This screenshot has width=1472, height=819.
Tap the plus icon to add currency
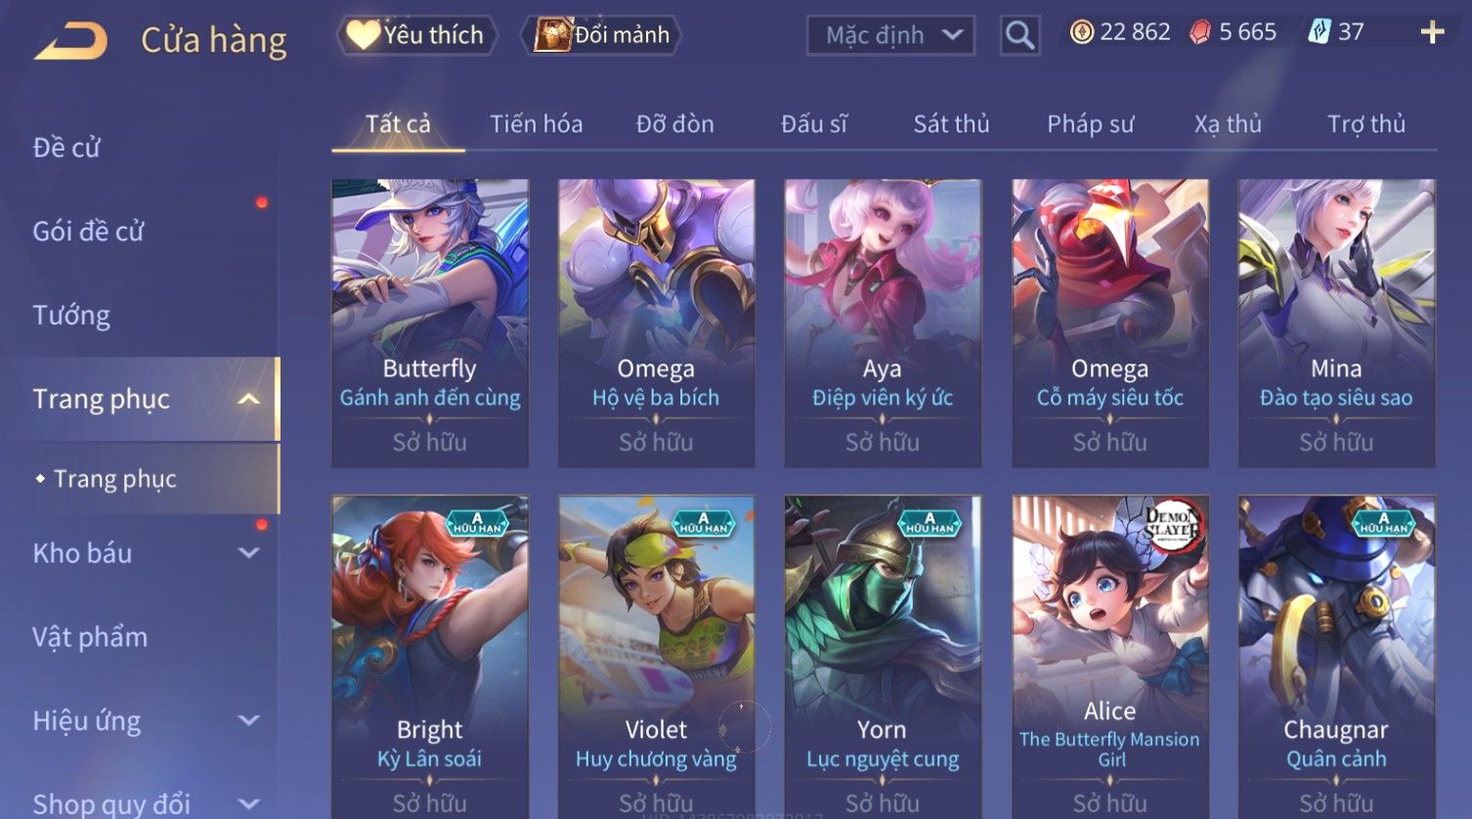pyautogui.click(x=1432, y=32)
